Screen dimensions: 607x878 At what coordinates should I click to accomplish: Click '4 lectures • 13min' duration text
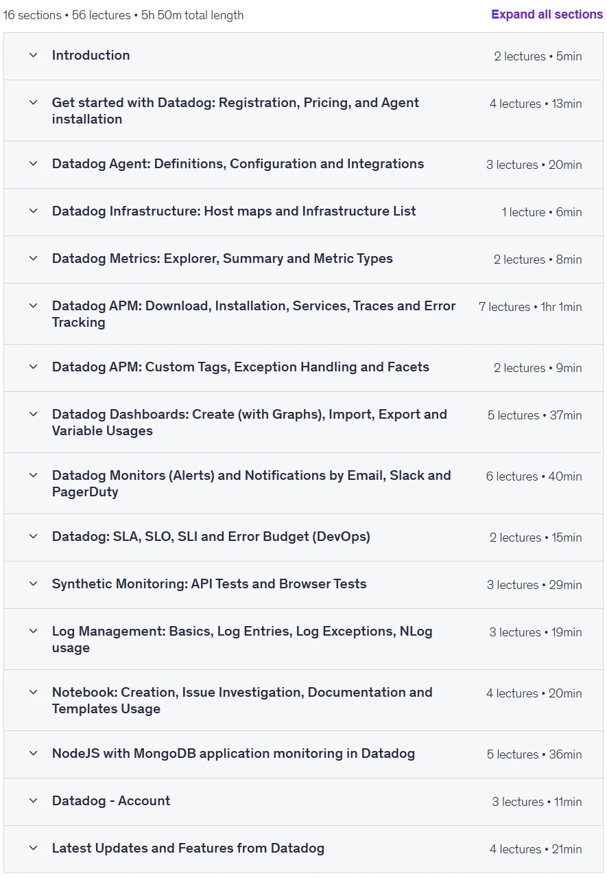click(536, 104)
